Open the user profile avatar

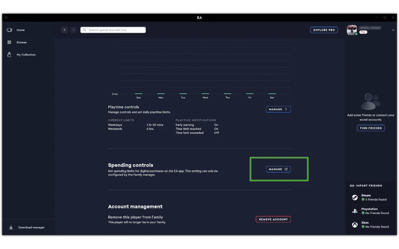point(352,30)
